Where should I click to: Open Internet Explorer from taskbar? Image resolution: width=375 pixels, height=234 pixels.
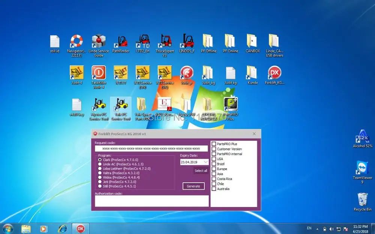(x=62, y=229)
